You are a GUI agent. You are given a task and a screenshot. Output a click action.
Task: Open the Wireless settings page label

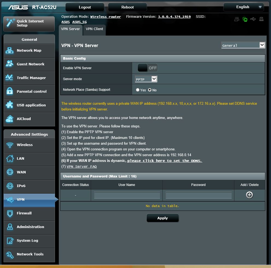coord(25,145)
